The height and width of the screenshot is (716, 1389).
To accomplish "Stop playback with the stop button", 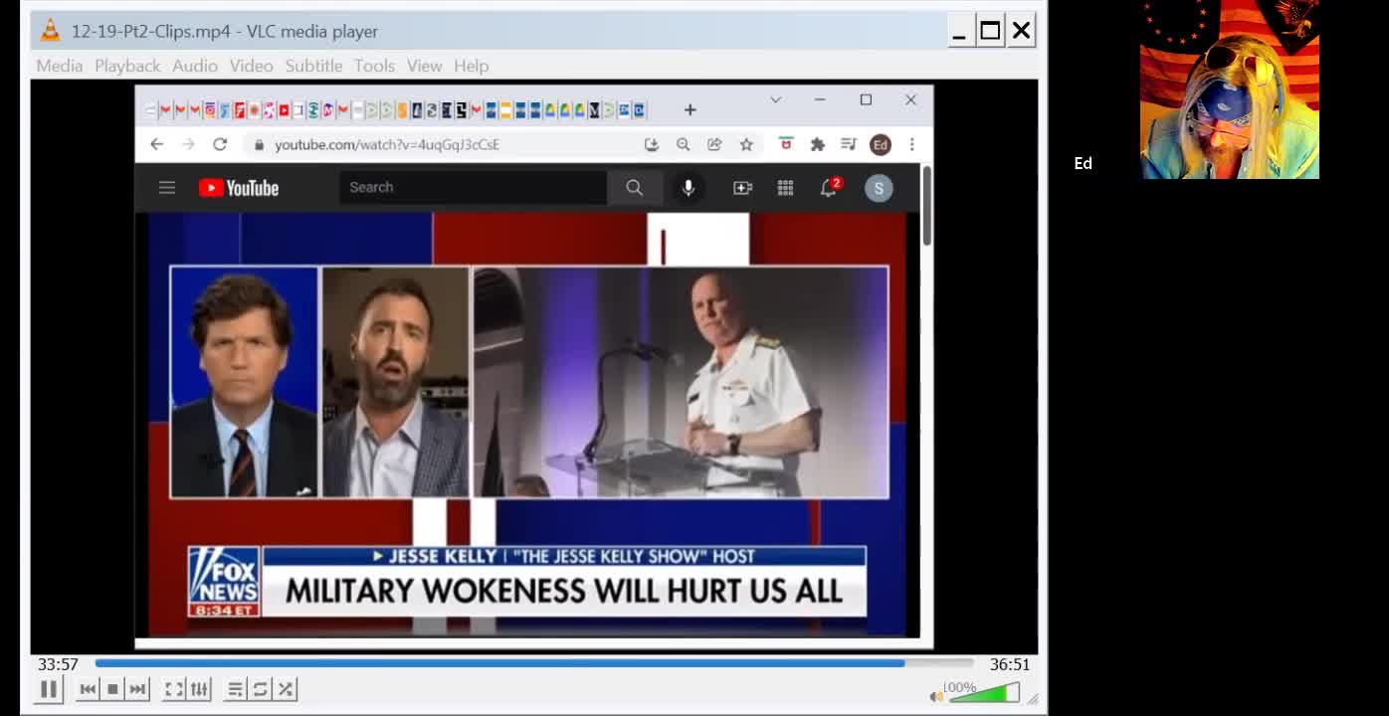I will (x=112, y=689).
